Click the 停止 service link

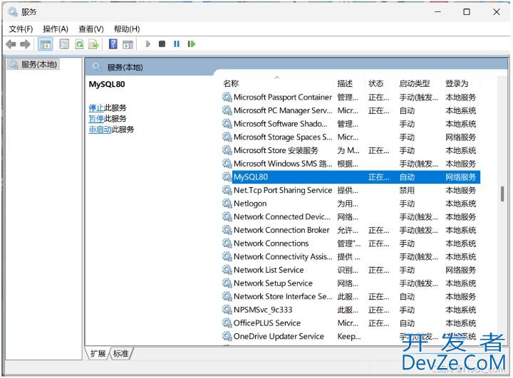(95, 107)
